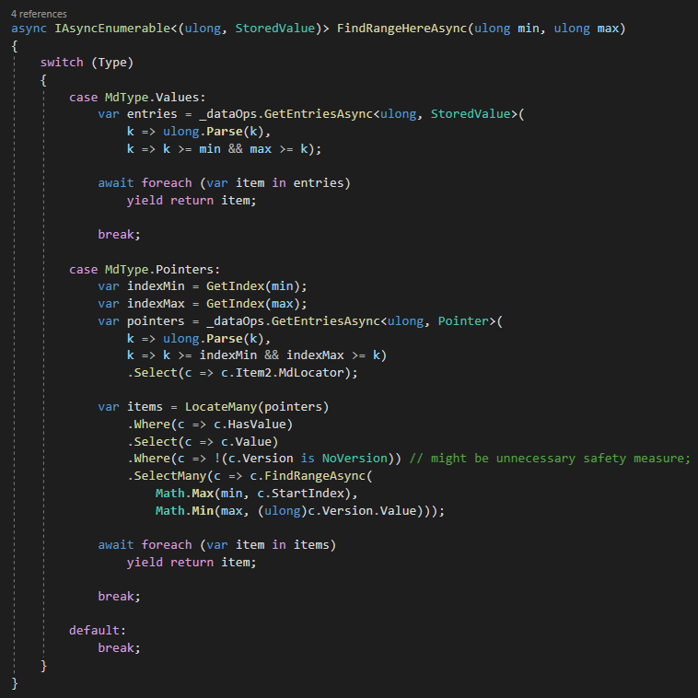Click 'indexMax' variable declaration
This screenshot has width=698, height=698.
pyautogui.click(x=156, y=304)
